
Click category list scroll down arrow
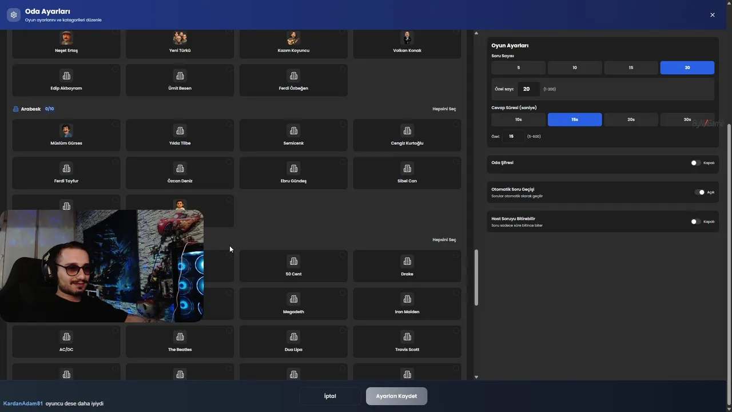476,377
